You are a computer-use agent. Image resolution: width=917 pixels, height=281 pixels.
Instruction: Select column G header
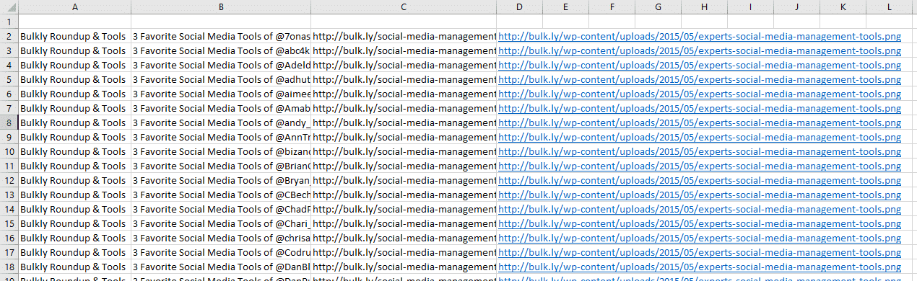[658, 6]
